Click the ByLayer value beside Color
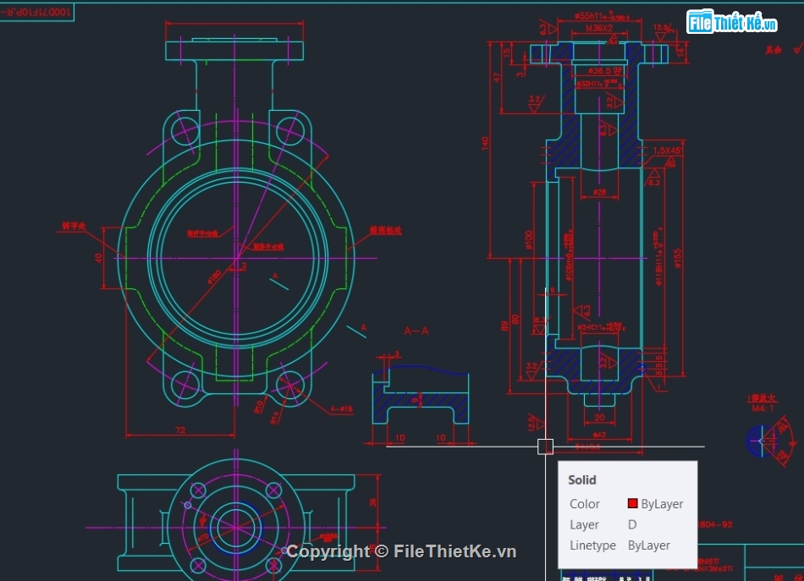804x581 pixels. pos(662,504)
